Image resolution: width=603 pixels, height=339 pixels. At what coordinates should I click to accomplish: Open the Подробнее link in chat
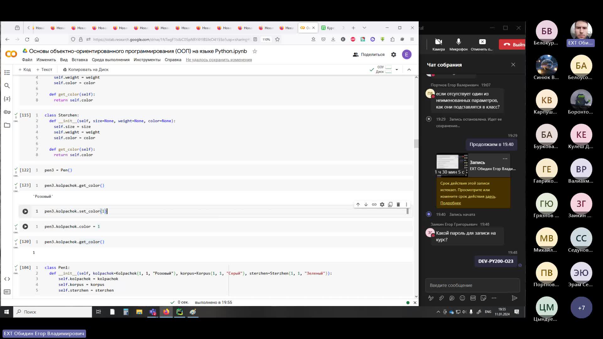[450, 203]
